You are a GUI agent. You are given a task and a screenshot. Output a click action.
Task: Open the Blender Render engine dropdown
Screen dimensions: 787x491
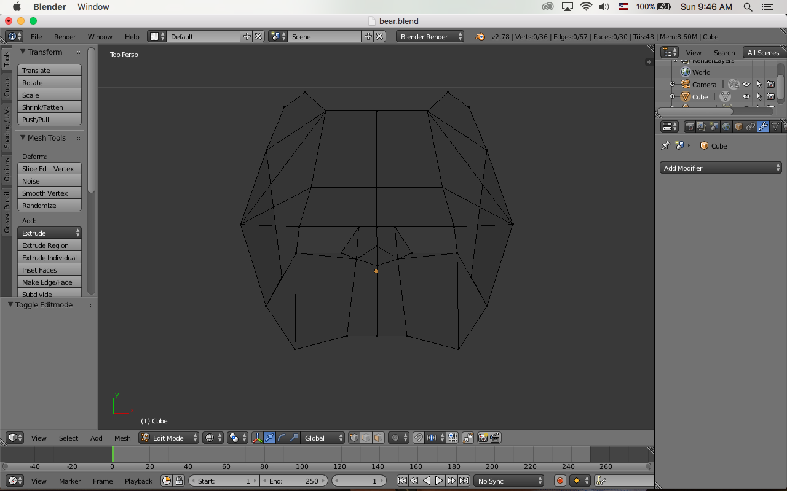click(x=430, y=36)
